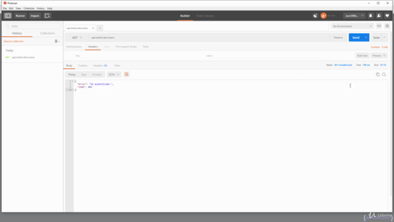This screenshot has width=394, height=222.
Task: Click the response search icon
Action: click(384, 75)
